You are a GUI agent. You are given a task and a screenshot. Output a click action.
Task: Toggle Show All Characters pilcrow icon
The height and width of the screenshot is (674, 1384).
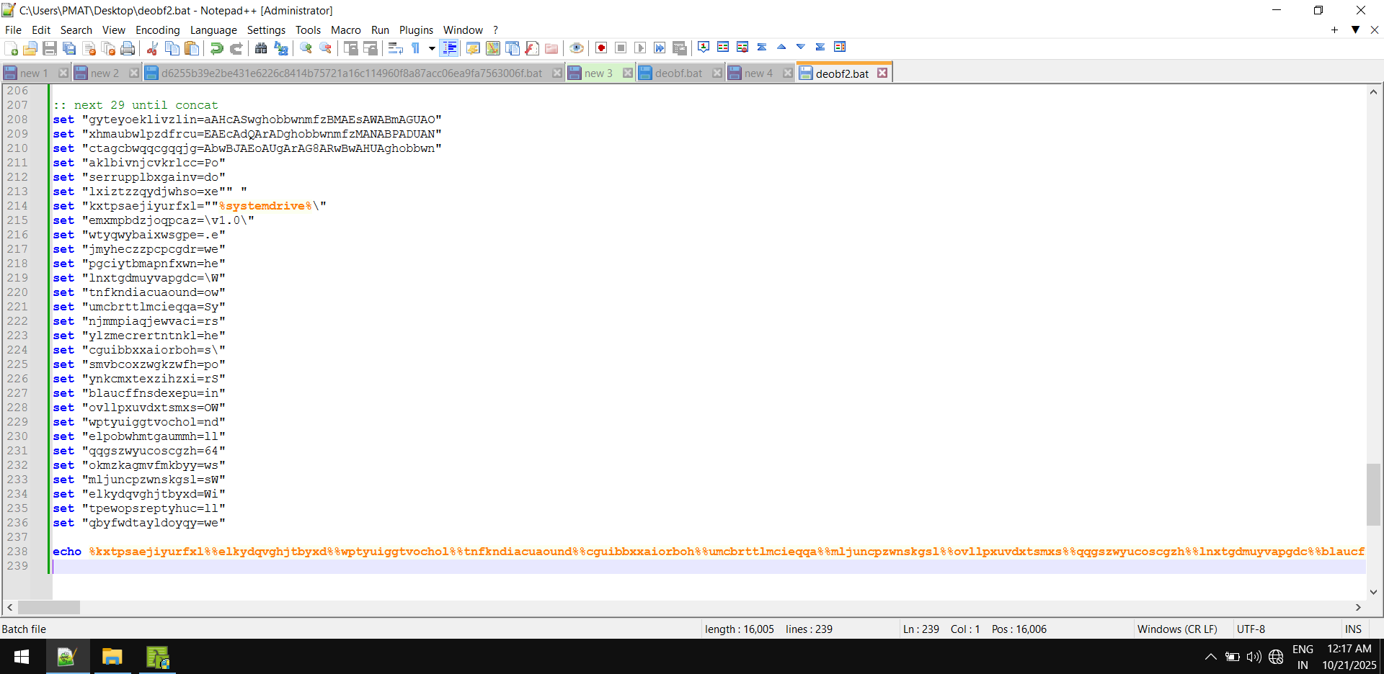(x=416, y=48)
